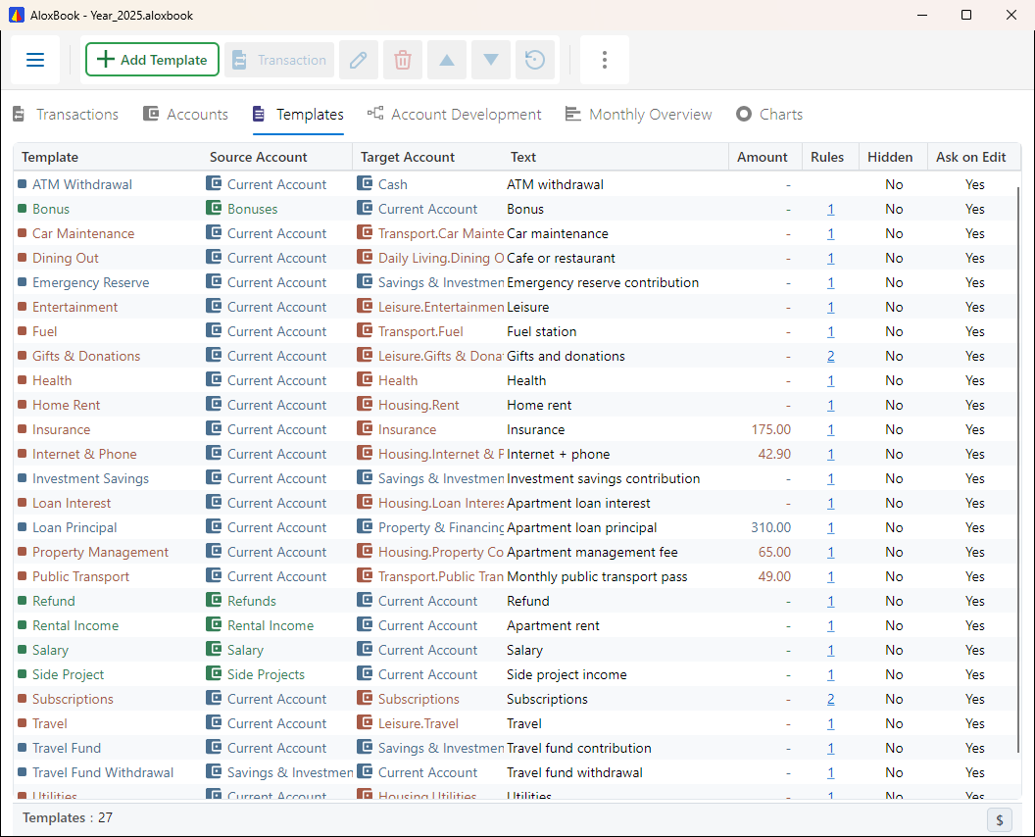Viewport: 1035px width, 837px height.
Task: Click Subscriptions target account icon
Action: point(365,699)
